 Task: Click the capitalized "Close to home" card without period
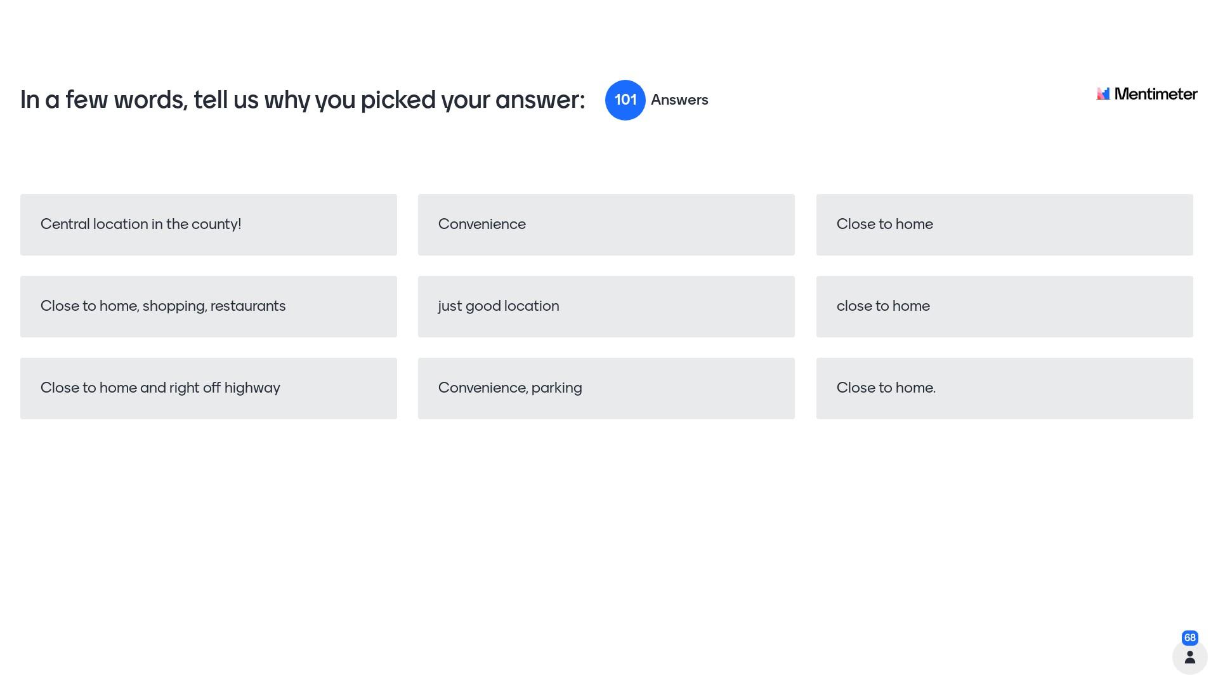pyautogui.click(x=1004, y=225)
